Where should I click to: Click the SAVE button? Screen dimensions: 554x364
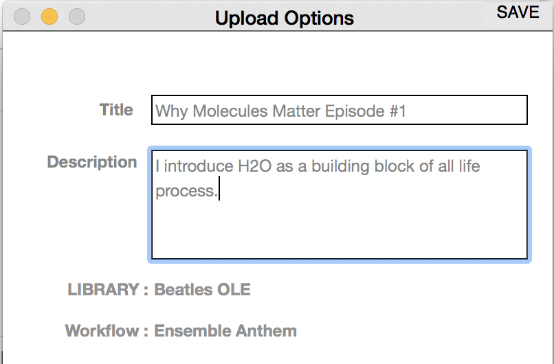(x=518, y=12)
